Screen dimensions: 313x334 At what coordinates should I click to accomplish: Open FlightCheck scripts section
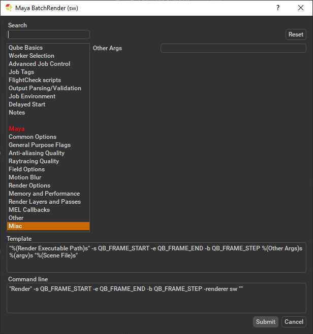click(x=35, y=80)
